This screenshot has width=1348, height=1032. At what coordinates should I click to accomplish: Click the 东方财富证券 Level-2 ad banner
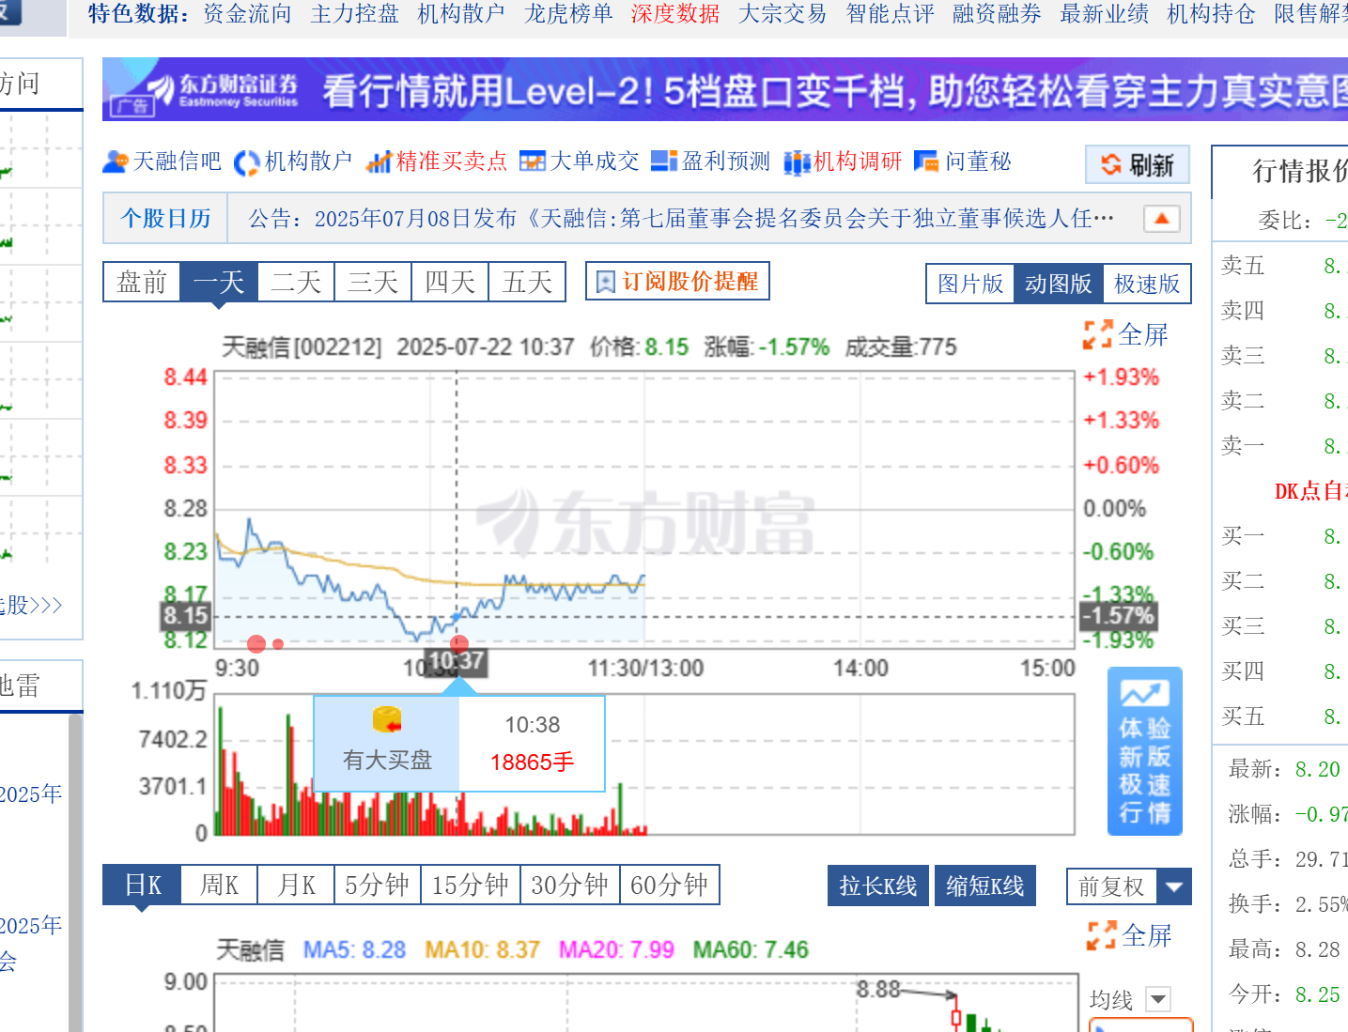(x=725, y=89)
